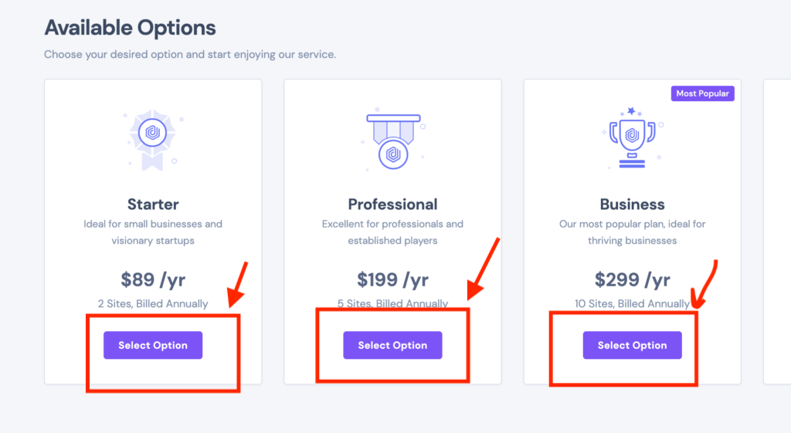The width and height of the screenshot is (791, 433).
Task: Click the Professional description about established players
Action: pyautogui.click(x=392, y=232)
